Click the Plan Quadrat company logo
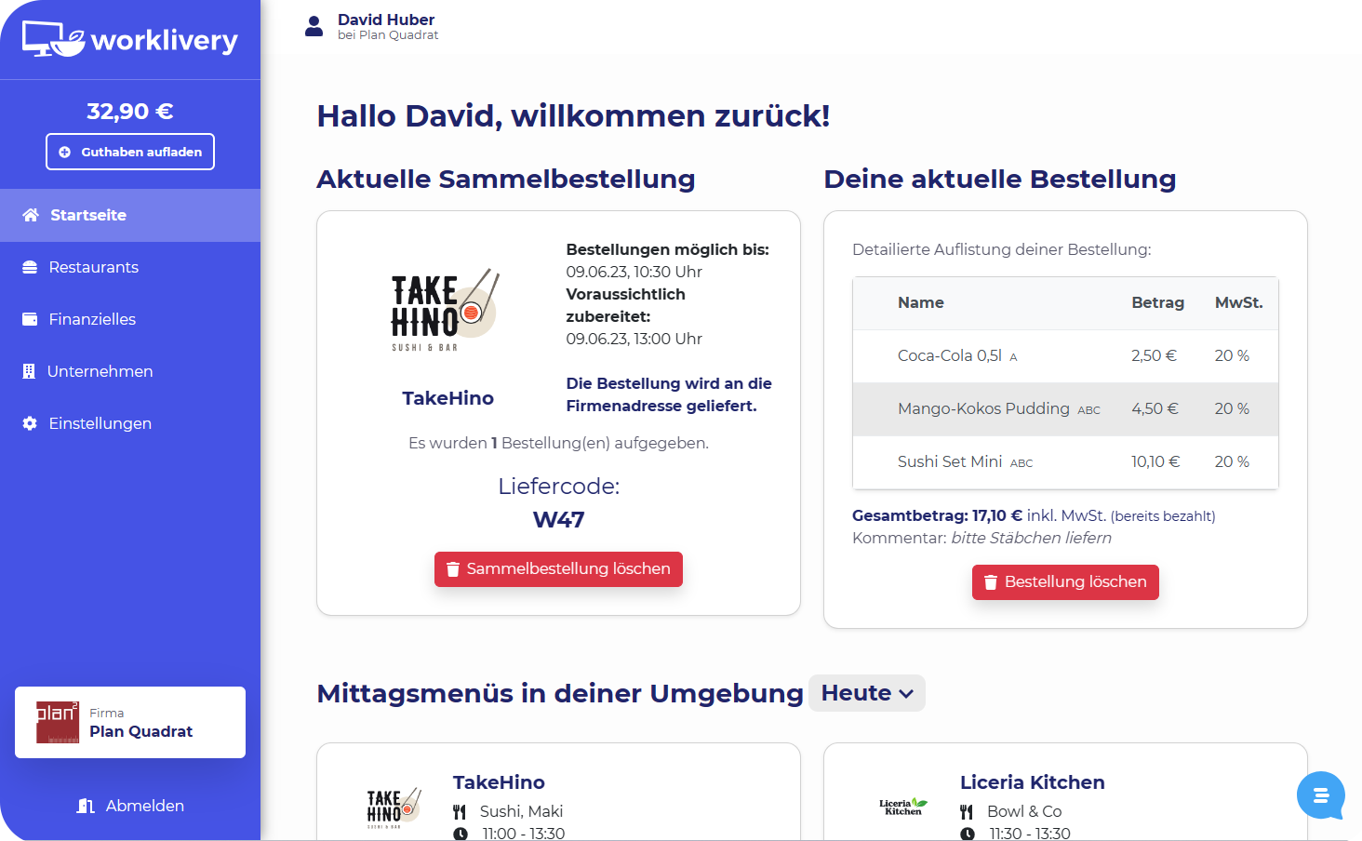Image resolution: width=1362 pixels, height=841 pixels. point(58,722)
